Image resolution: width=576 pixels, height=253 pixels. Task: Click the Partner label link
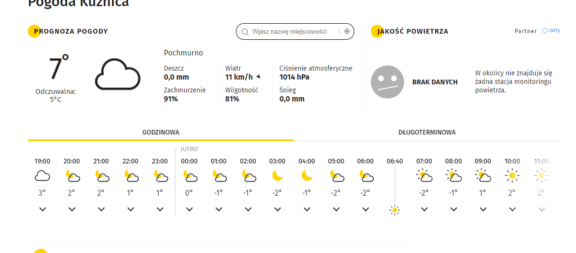click(x=526, y=31)
